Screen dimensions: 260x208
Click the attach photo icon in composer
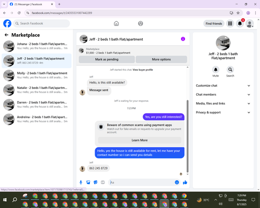pos(88,183)
